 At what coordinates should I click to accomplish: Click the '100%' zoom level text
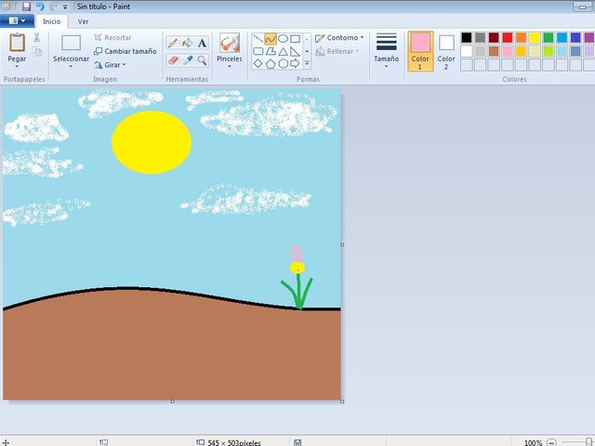[533, 442]
